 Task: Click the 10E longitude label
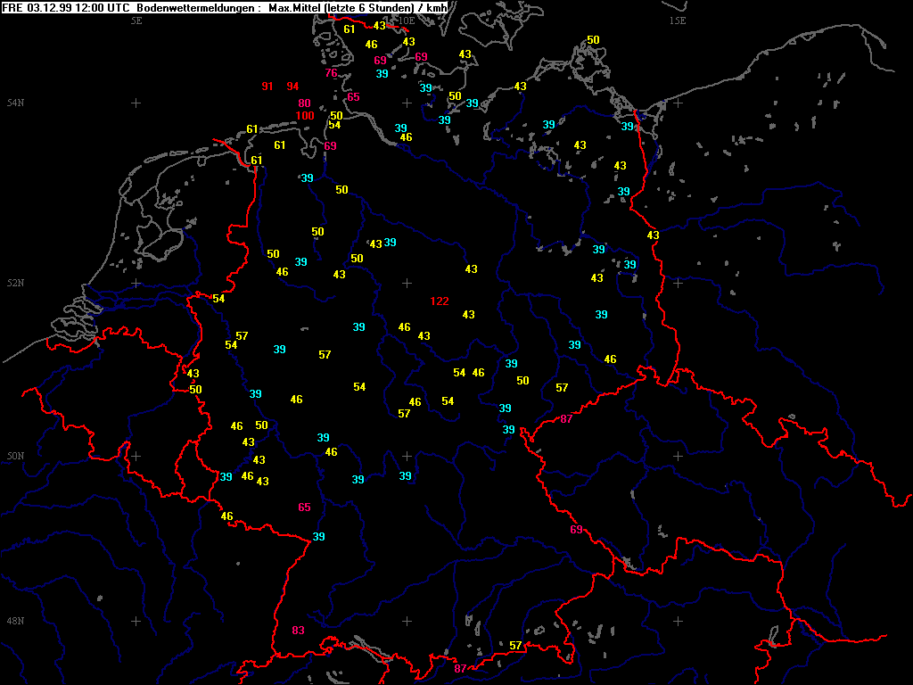click(407, 21)
